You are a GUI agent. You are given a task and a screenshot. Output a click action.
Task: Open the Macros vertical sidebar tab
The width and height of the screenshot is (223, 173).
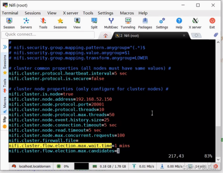5,105
